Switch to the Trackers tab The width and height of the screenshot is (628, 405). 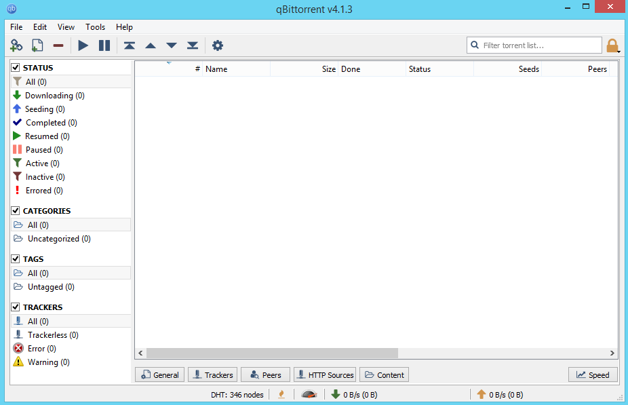pos(213,375)
